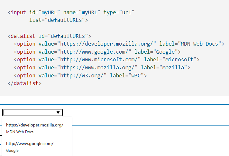Click the developer.mozilla.org value in the code
This screenshot has width=229, height=156.
pyautogui.click(x=108, y=44)
